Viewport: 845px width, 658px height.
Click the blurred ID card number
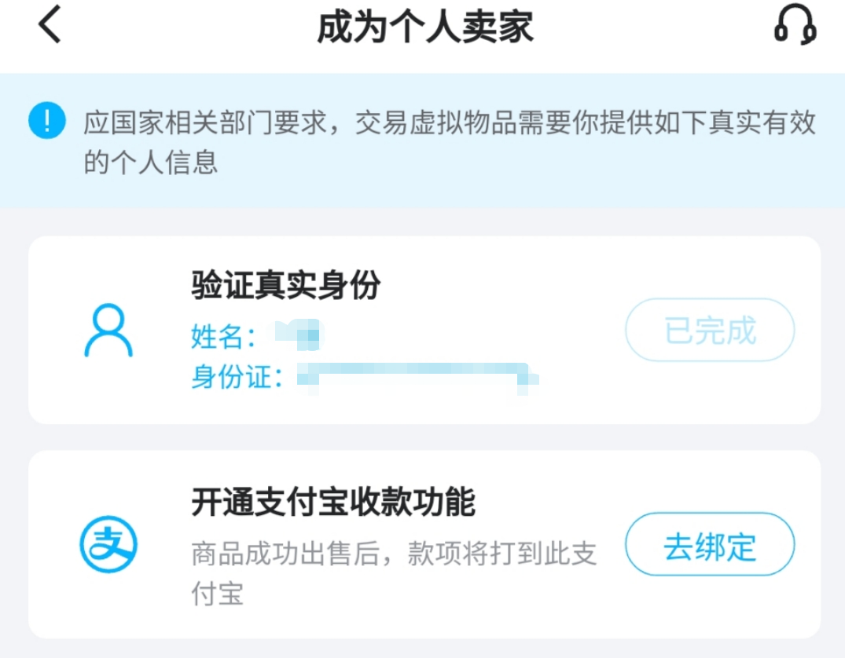pyautogui.click(x=417, y=377)
